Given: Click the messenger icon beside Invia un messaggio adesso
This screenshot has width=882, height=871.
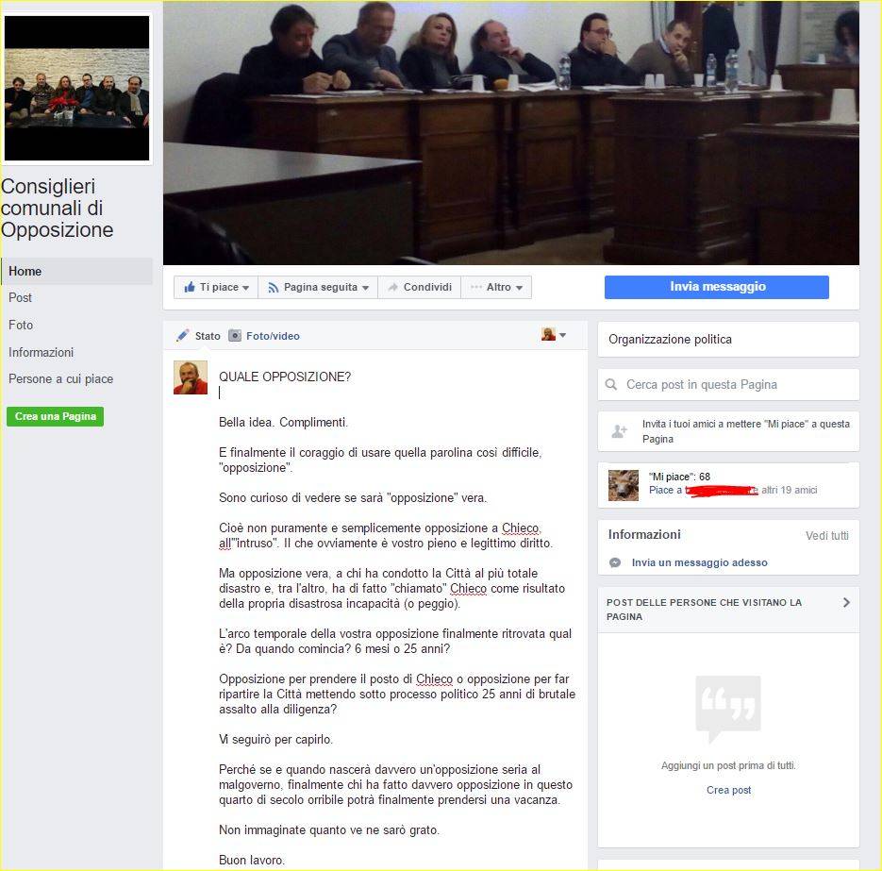Looking at the screenshot, I should point(615,562).
